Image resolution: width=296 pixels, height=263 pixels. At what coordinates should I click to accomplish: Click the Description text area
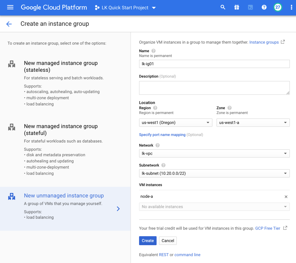pyautogui.click(x=214, y=88)
